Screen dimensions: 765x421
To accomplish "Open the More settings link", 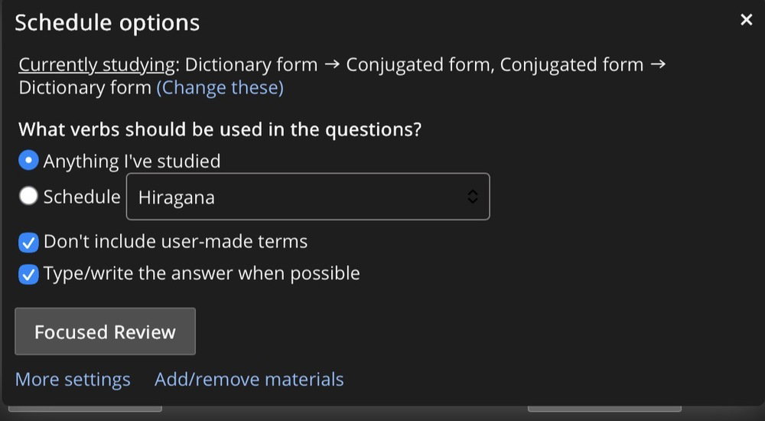I will [x=73, y=379].
